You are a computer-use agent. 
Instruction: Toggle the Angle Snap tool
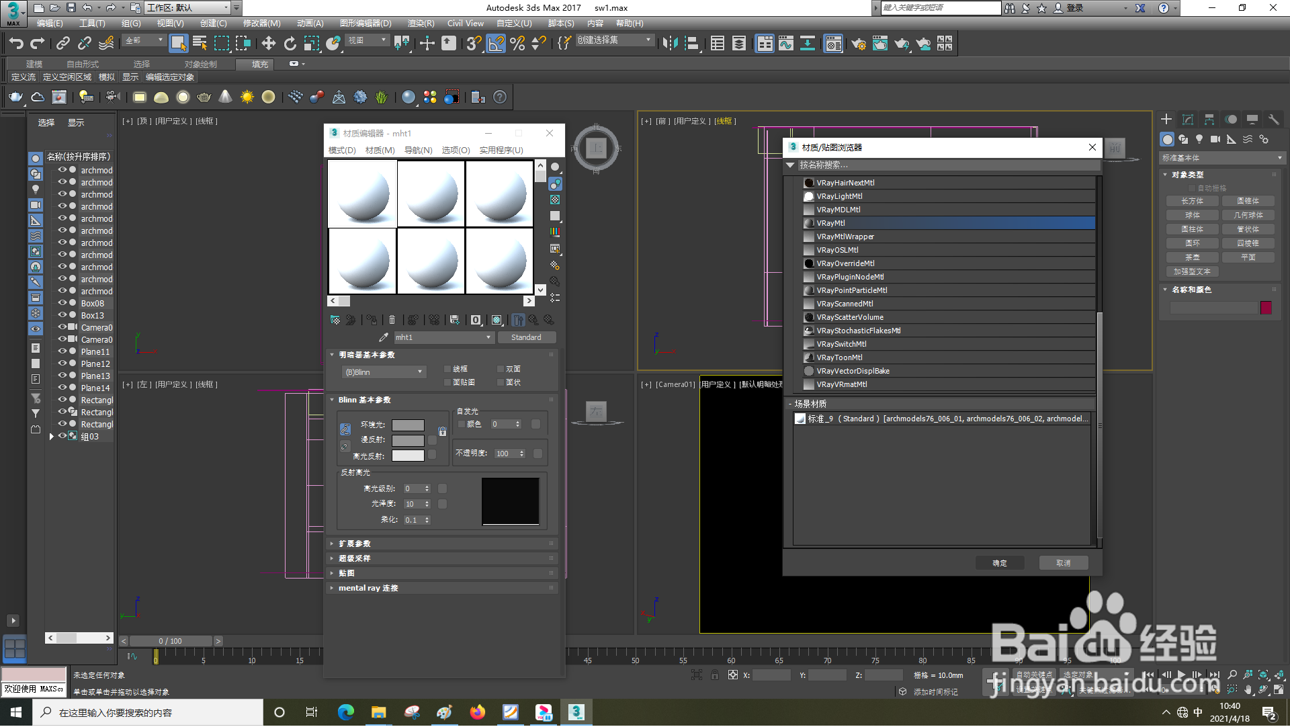(x=495, y=44)
